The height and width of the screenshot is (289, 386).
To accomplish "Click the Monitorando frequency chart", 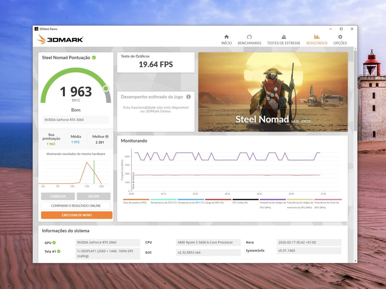I will 231,172.
